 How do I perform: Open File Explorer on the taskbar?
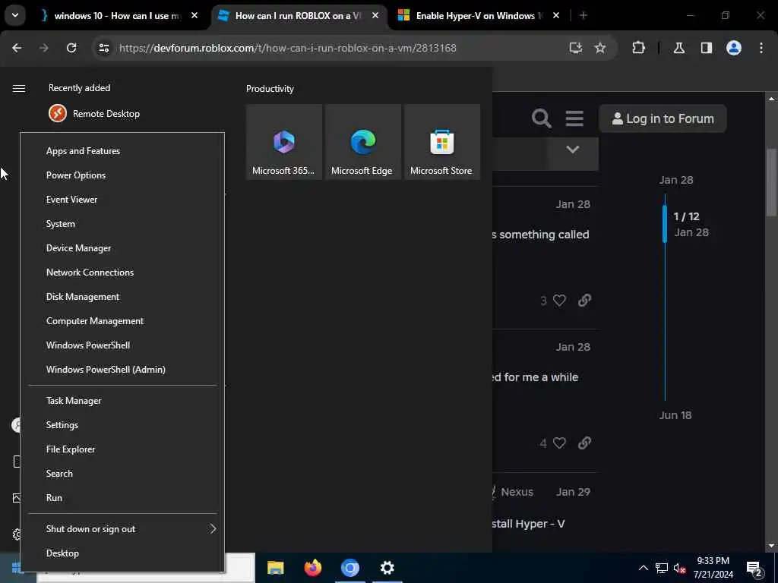pyautogui.click(x=275, y=568)
